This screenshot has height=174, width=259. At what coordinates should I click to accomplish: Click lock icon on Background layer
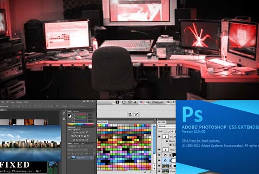[x=91, y=158]
